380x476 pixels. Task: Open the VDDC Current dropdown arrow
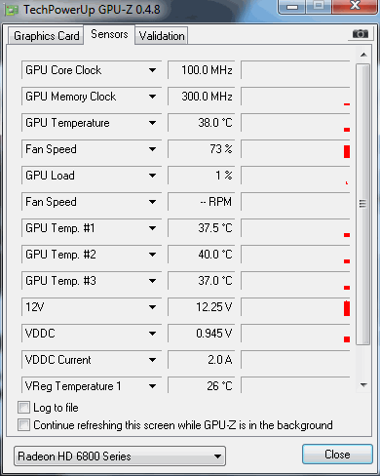[152, 360]
